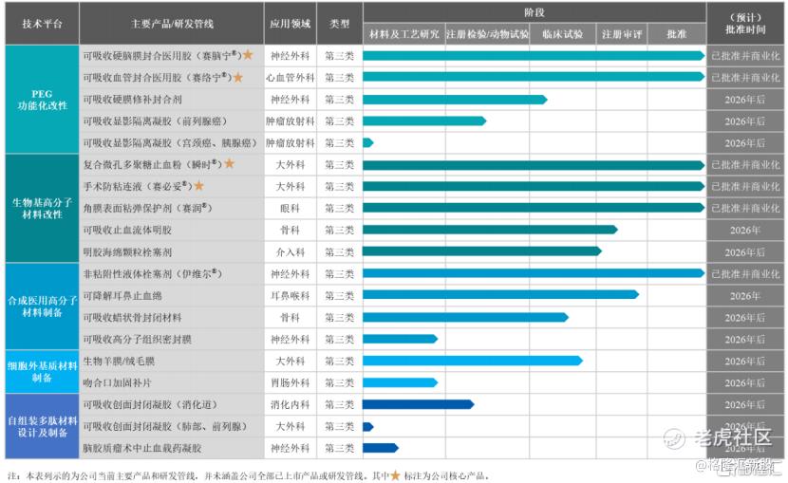
Task: Click the 注册审评 stage header
Action: [x=622, y=34]
